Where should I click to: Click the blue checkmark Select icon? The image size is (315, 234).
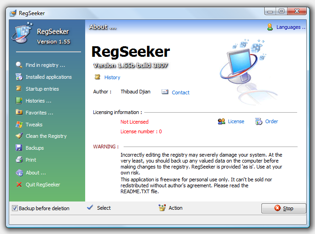pos(90,207)
